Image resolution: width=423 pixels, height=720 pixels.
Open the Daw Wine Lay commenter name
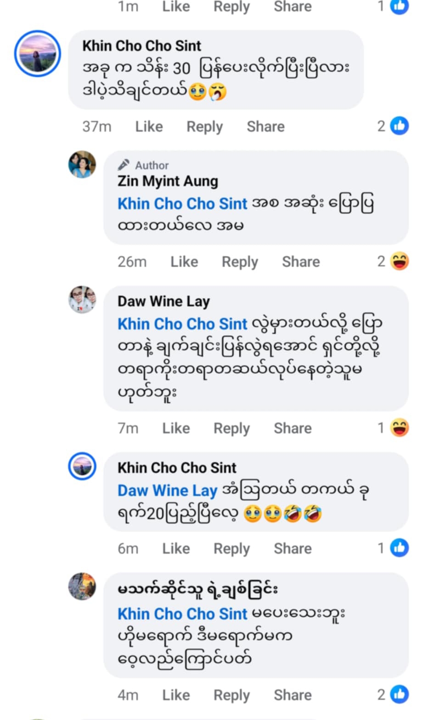(x=164, y=301)
